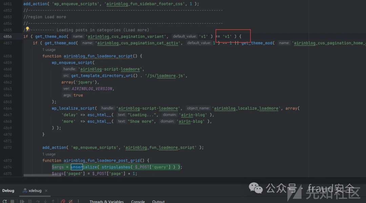Click the Step Over icon
The height and width of the screenshot is (203, 366).
[38, 201]
